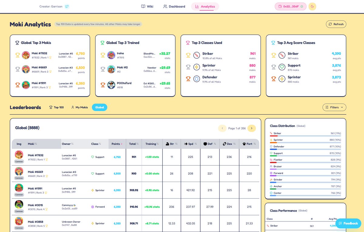Expand the next leaderboard page with the right chevron
This screenshot has height=232, width=364.
tap(251, 128)
